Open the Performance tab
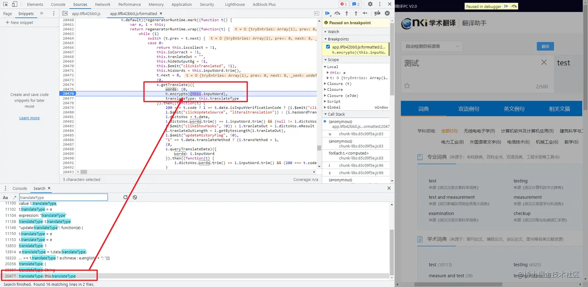 coord(129,5)
